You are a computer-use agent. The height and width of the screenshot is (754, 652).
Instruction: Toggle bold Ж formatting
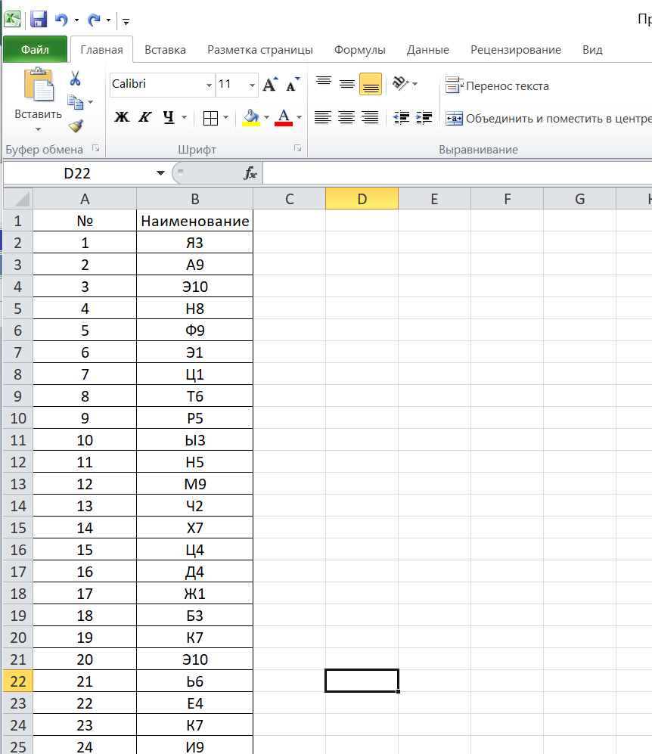click(122, 117)
